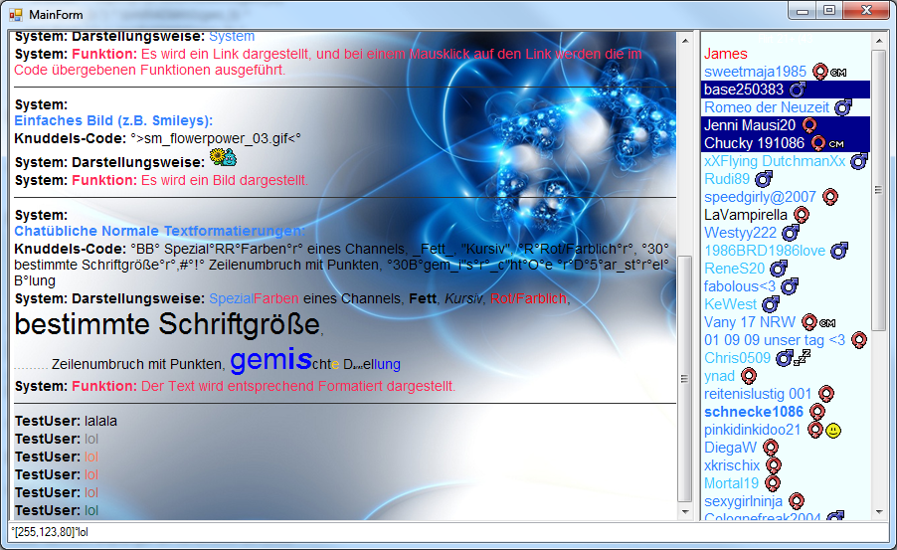Click the male icon beside Romeo der Neuzeit

[x=843, y=107]
